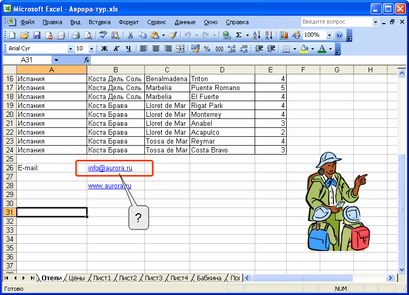Select cell with Puente Romano
Image resolution: width=409 pixels, height=295 pixels.
222,88
